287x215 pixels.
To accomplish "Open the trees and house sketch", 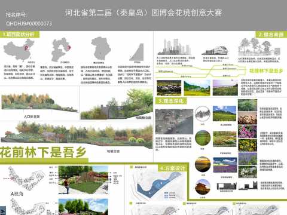I will (x=259, y=47).
